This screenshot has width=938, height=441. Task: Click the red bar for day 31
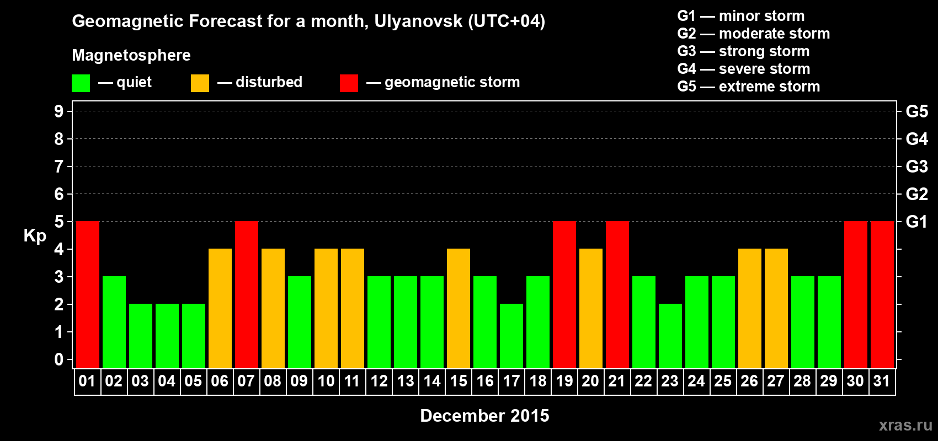click(x=882, y=294)
